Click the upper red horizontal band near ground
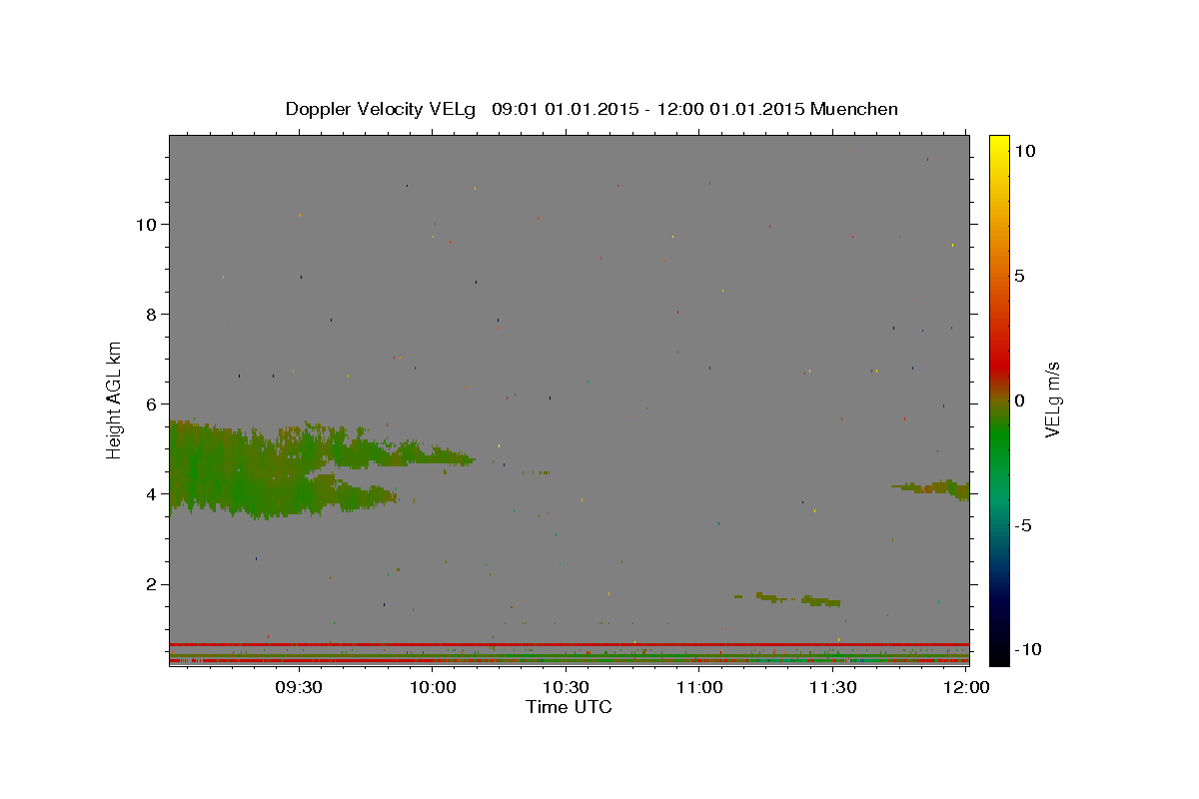Screen dimensions: 1199x799 coord(569,644)
